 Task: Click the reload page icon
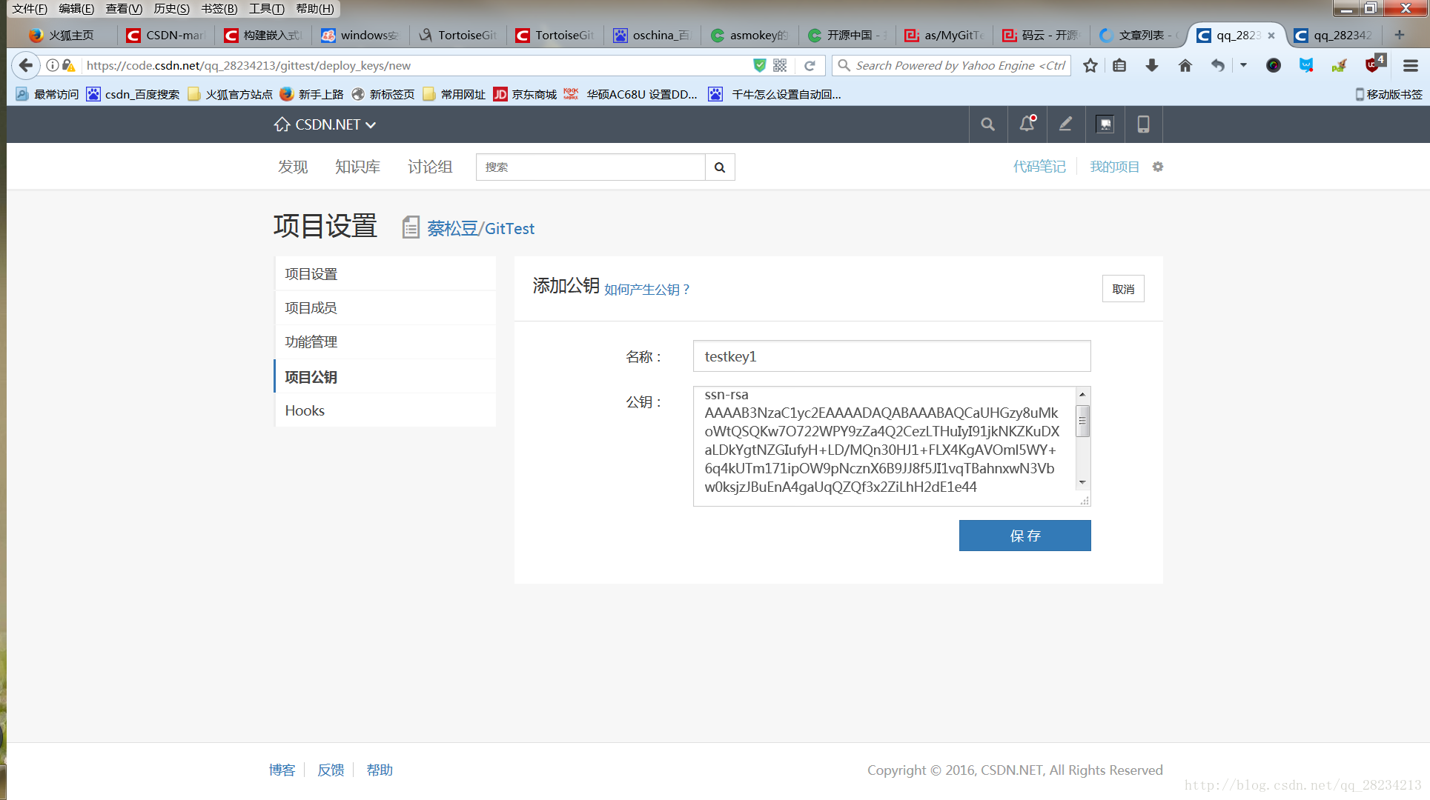(810, 65)
